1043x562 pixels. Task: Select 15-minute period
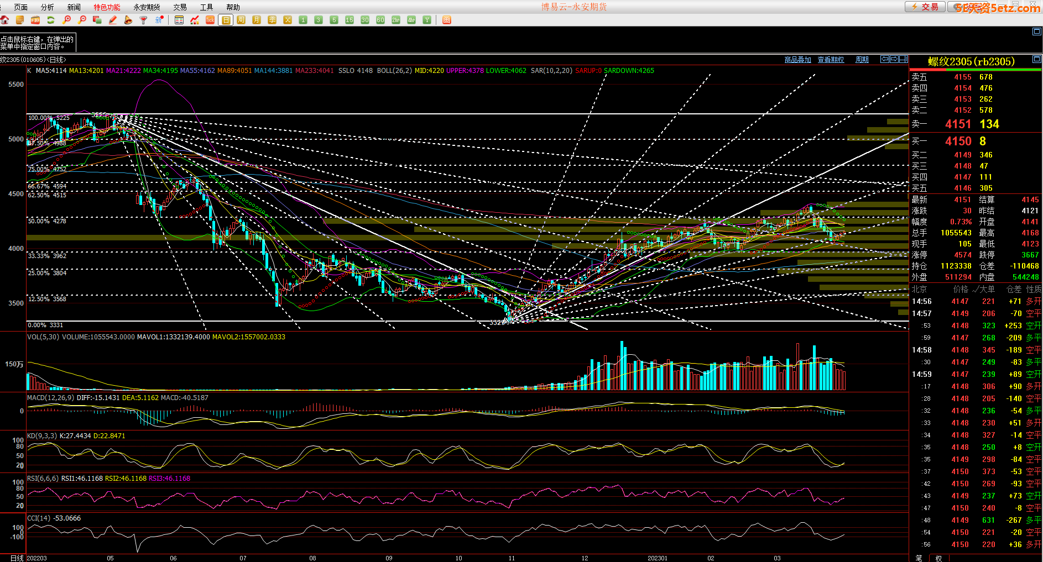[350, 20]
